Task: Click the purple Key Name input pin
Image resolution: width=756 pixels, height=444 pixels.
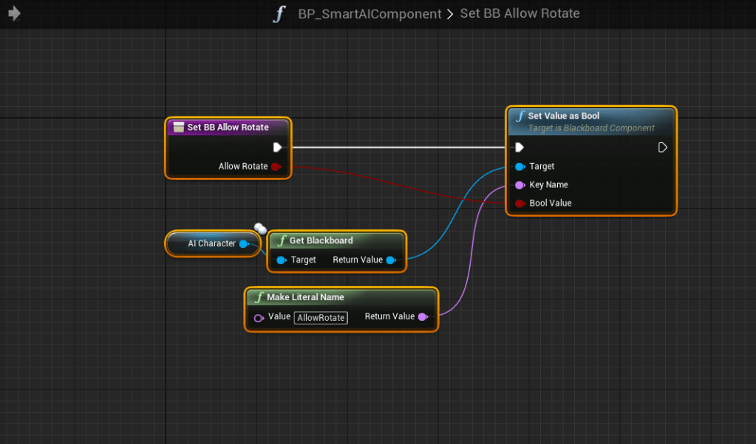Action: click(x=520, y=185)
